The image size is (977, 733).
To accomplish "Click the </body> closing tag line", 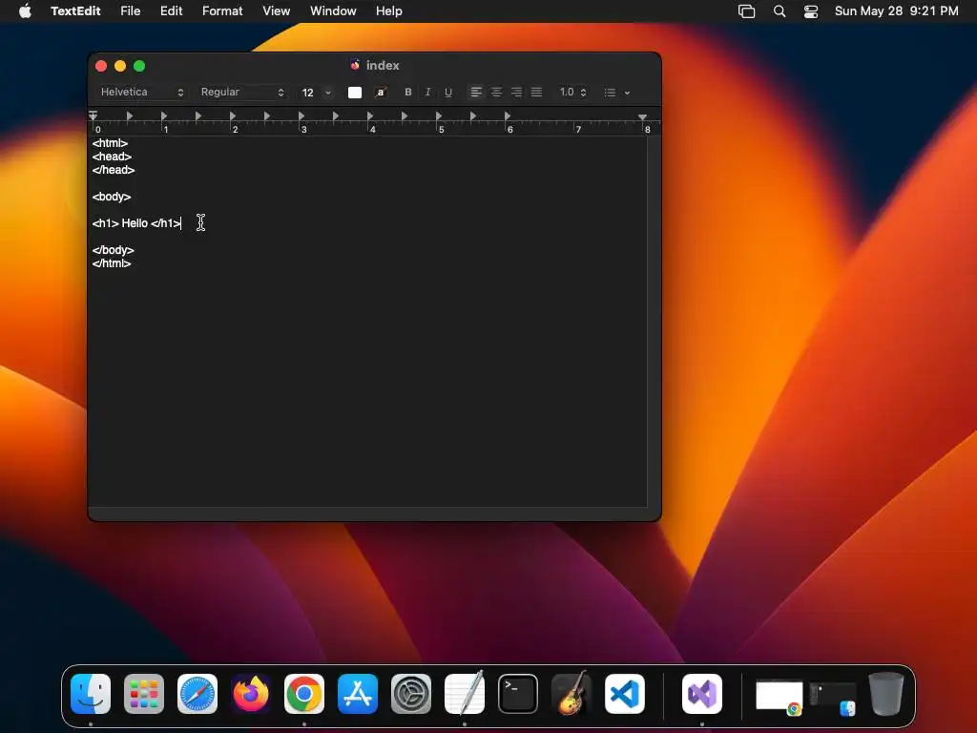I will (113, 250).
